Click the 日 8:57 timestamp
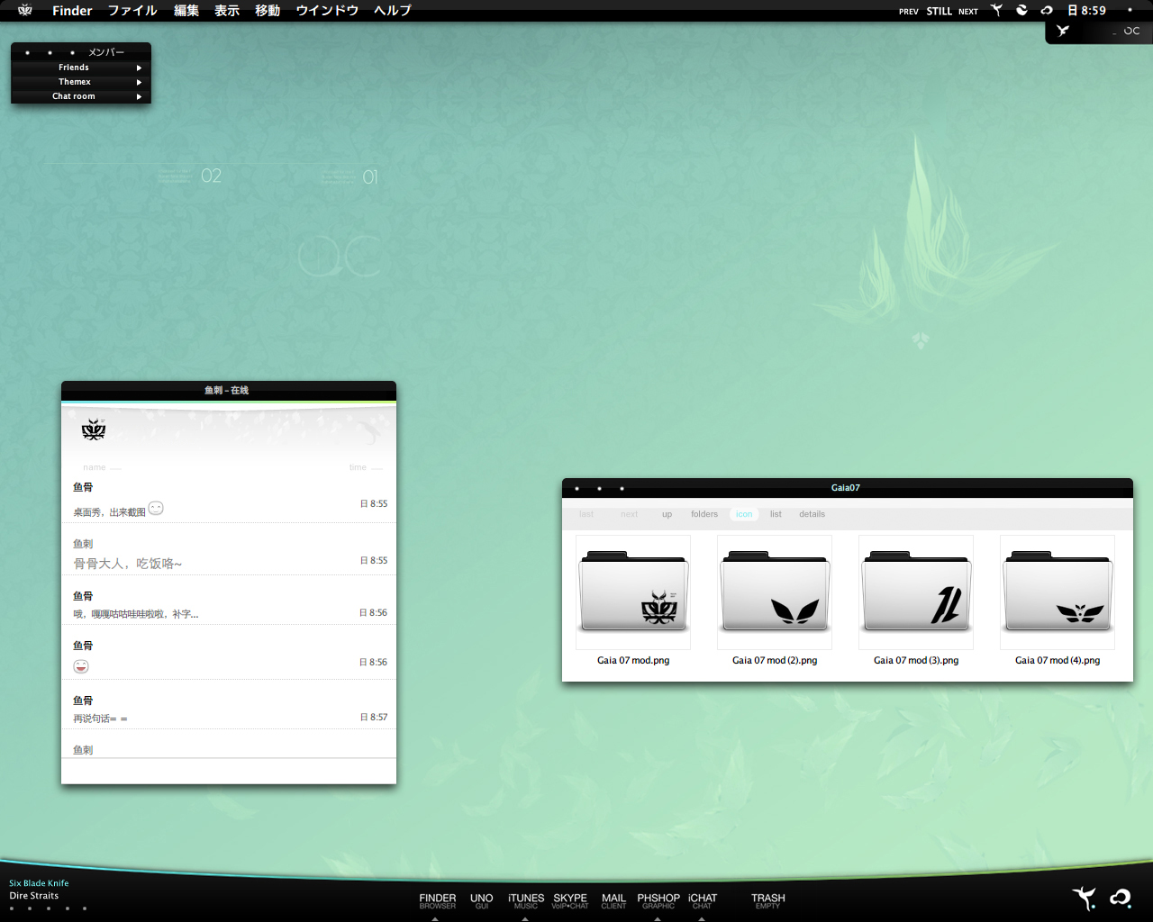Screen dimensions: 1153x922 pyautogui.click(x=374, y=718)
